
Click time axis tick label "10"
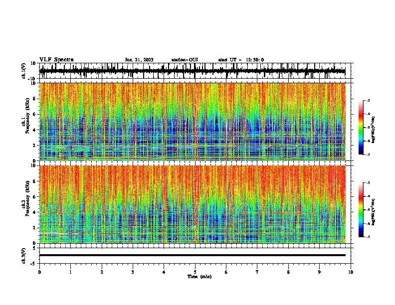(x=351, y=272)
